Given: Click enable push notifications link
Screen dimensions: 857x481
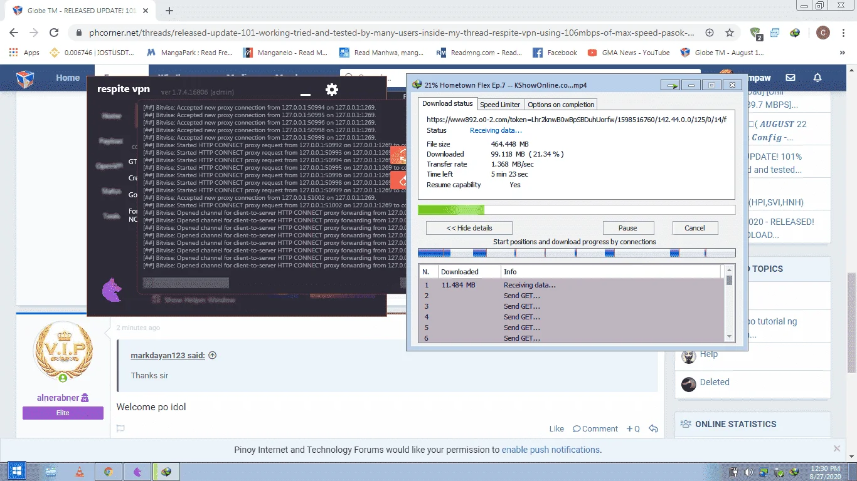Looking at the screenshot, I should (551, 450).
